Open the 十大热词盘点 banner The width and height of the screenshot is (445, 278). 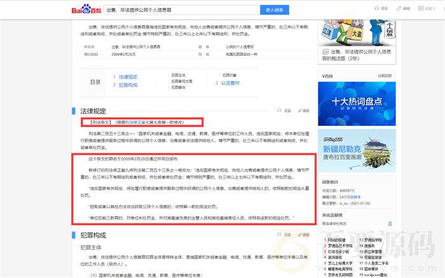[x=357, y=104]
